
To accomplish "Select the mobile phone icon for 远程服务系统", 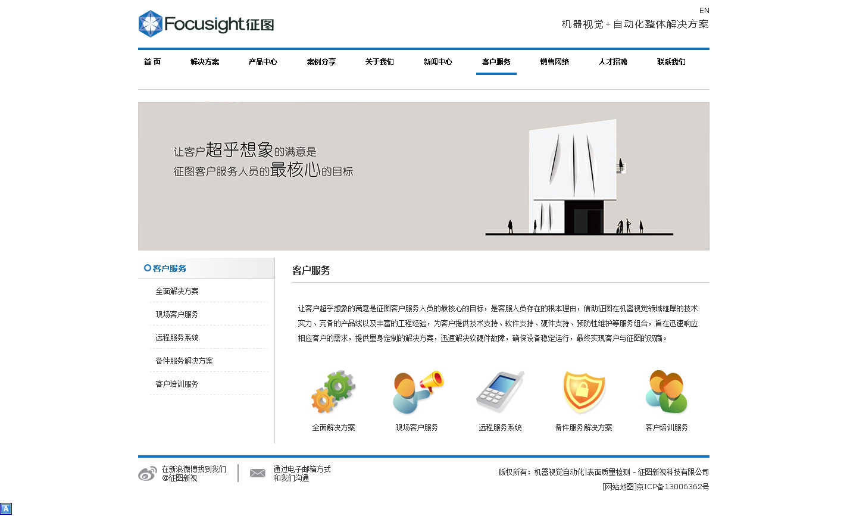I will click(500, 392).
